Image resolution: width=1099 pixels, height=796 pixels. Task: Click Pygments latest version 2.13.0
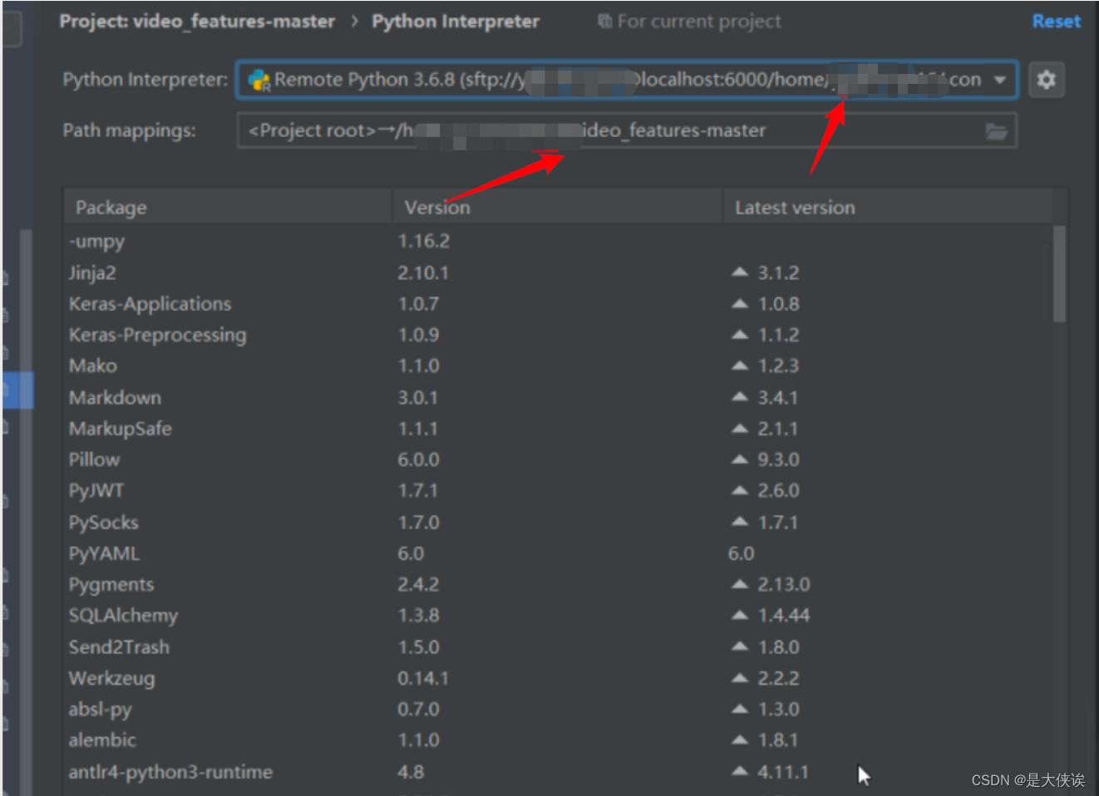783,584
